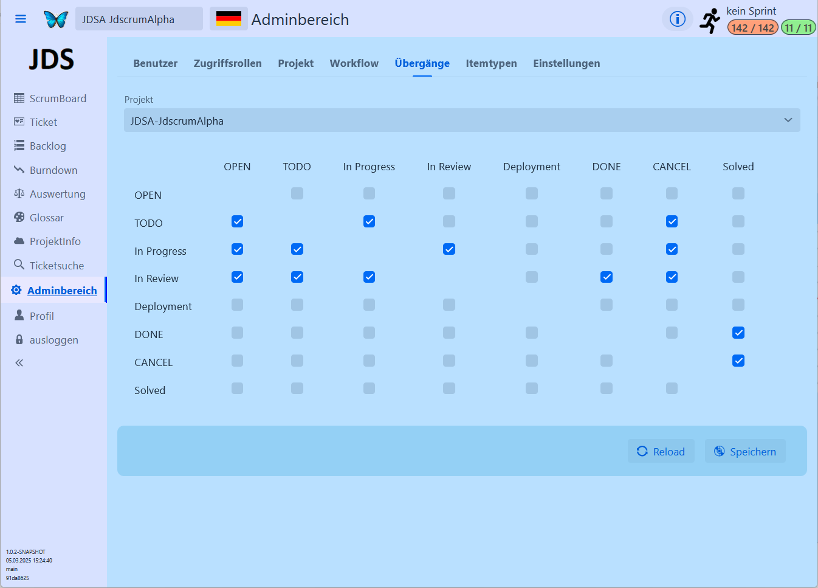Enable Deployment to DONE transition
Screen dimensions: 818x588
(x=607, y=305)
